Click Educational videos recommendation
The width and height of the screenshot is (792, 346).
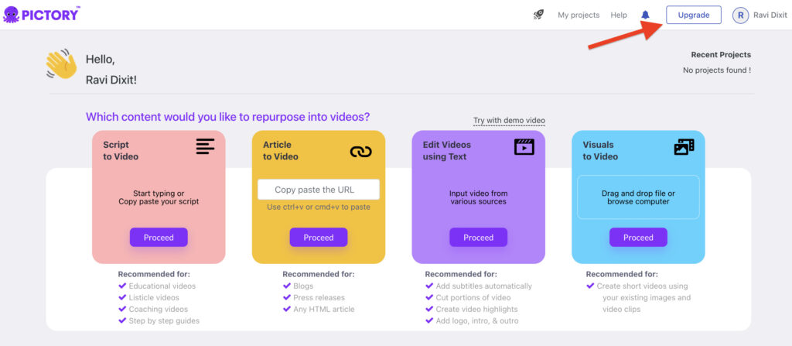[x=162, y=286]
